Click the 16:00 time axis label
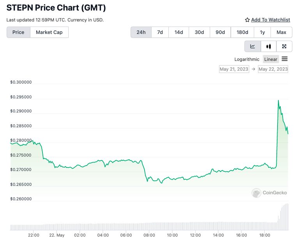The image size is (299, 244). [241, 235]
